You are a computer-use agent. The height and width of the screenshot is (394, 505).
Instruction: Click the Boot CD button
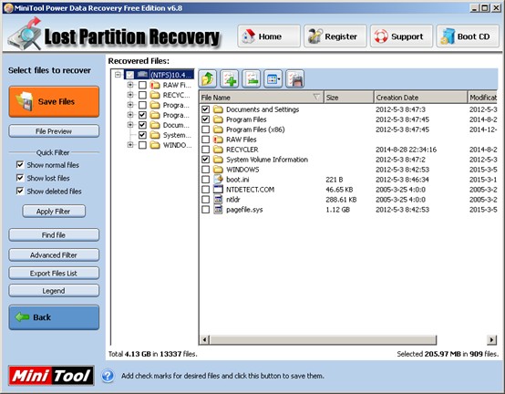tap(468, 36)
